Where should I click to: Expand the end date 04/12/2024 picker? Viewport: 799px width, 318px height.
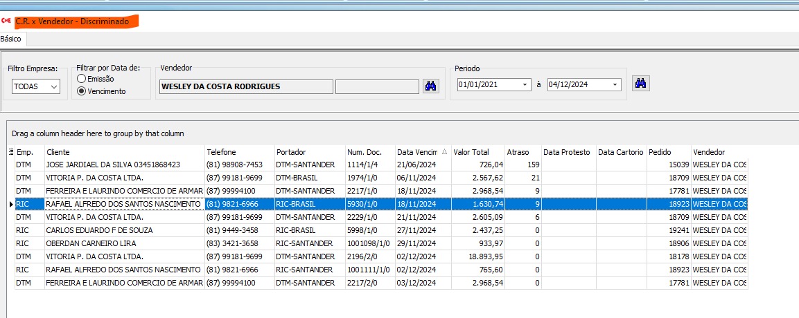tap(615, 85)
